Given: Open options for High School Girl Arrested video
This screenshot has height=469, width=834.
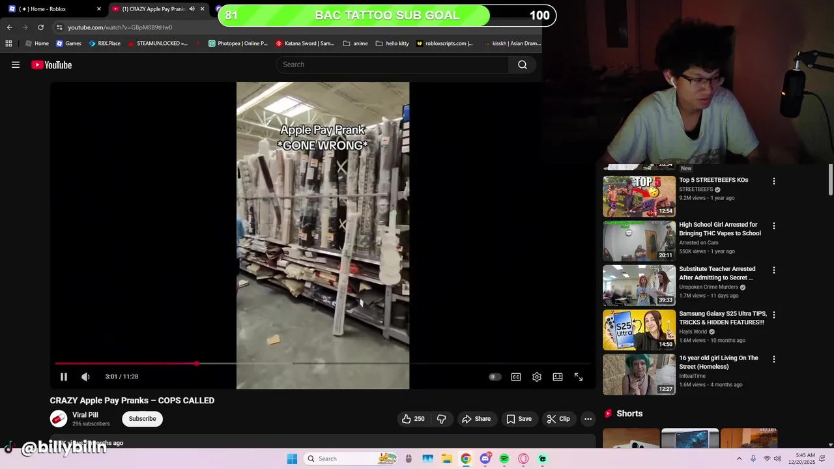Looking at the screenshot, I should tap(774, 225).
